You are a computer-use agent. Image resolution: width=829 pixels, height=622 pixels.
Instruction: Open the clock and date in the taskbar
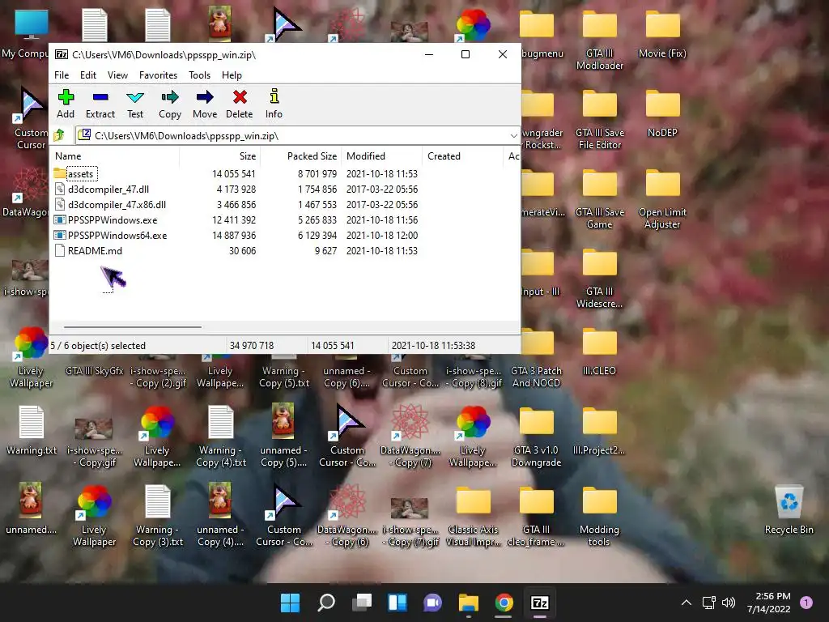pyautogui.click(x=769, y=603)
